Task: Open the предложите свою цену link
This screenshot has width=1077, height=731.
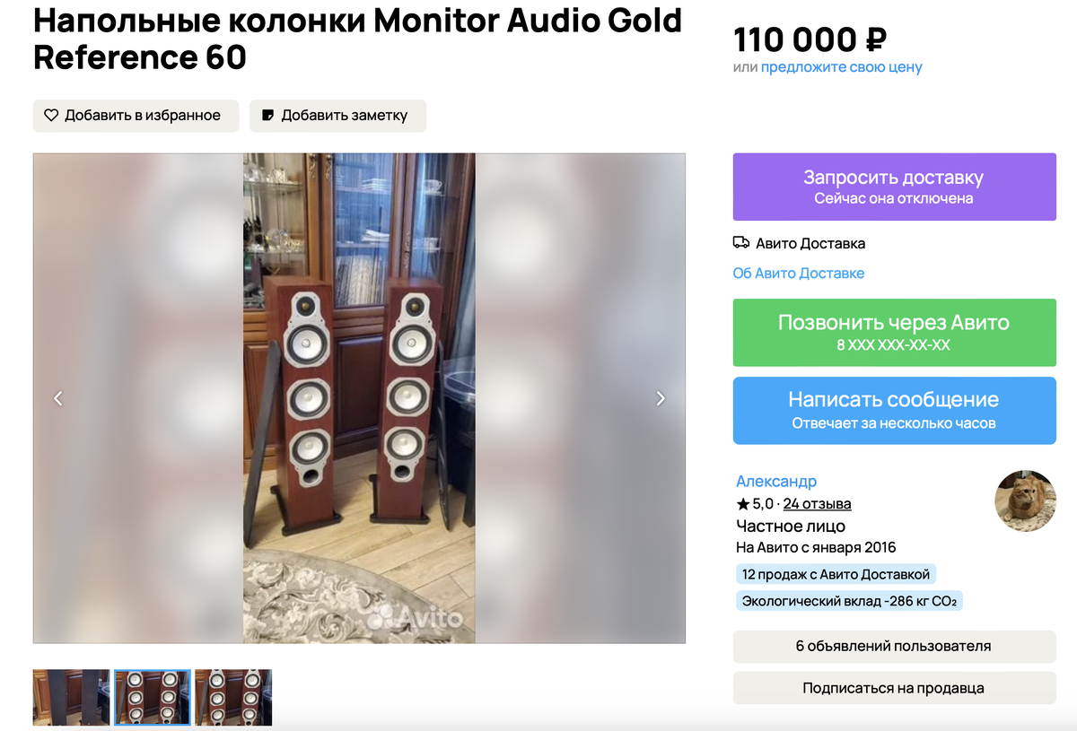Action: [x=842, y=67]
